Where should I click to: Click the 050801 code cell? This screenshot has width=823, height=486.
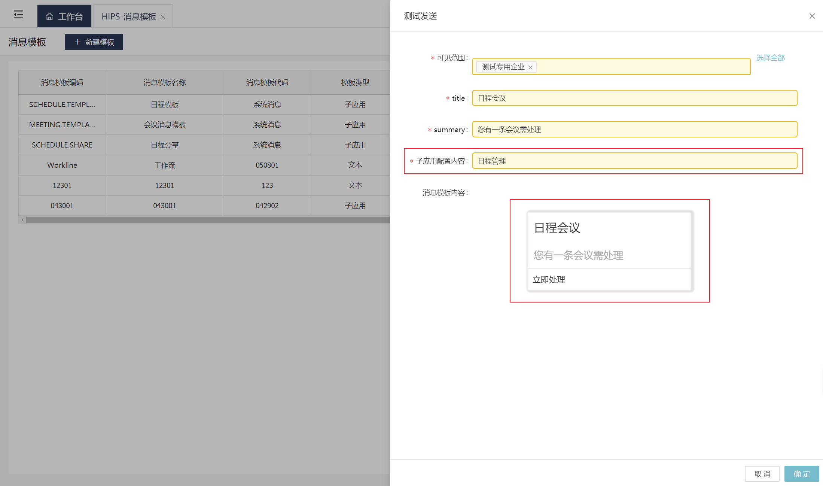pyautogui.click(x=267, y=165)
